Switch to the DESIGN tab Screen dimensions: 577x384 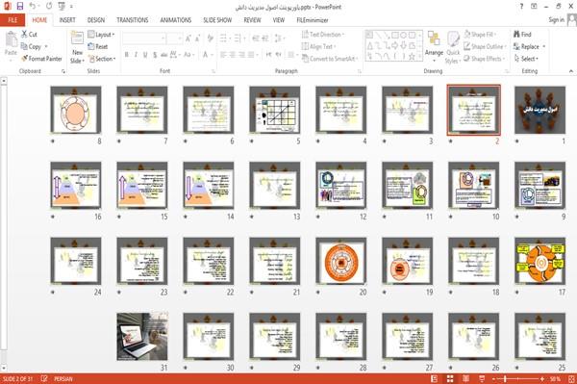click(x=96, y=20)
